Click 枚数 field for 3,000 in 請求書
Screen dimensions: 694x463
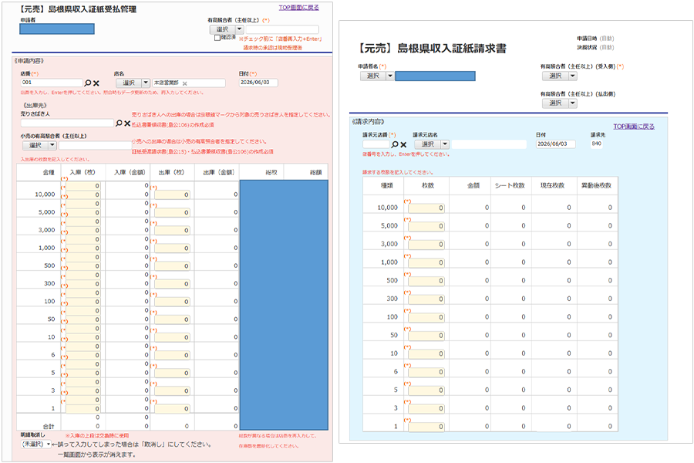pos(426,244)
